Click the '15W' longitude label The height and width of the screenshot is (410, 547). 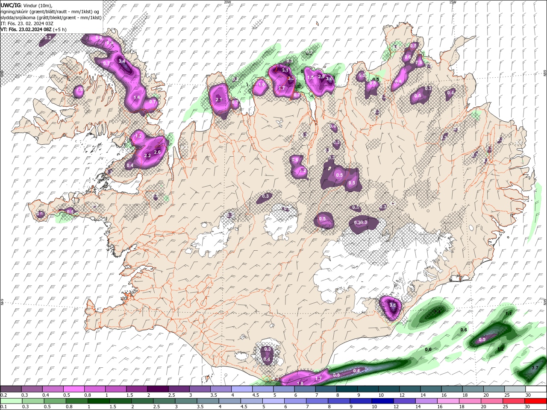[453, 2]
